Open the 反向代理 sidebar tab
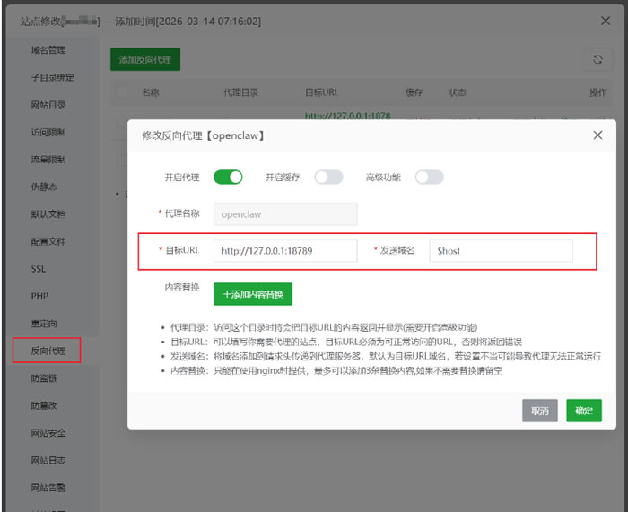Image resolution: width=628 pixels, height=512 pixels. [48, 350]
